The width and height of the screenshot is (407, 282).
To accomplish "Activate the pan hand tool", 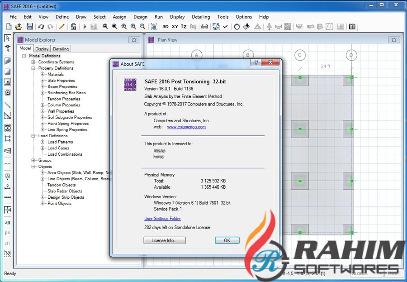I will [154, 27].
